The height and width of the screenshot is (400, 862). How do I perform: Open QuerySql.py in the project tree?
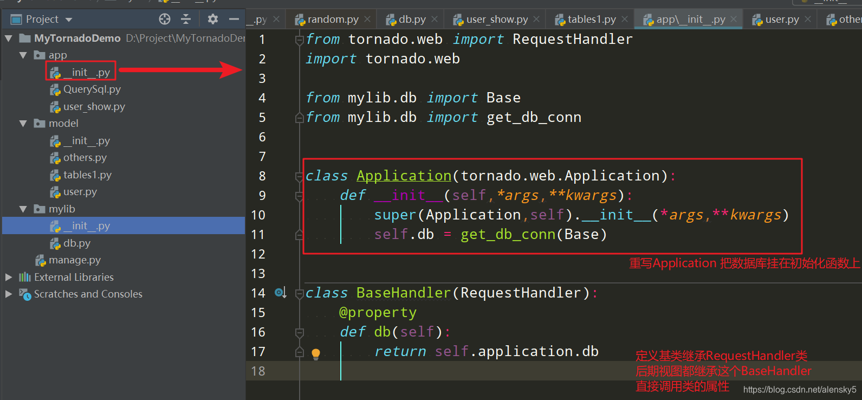(x=85, y=89)
